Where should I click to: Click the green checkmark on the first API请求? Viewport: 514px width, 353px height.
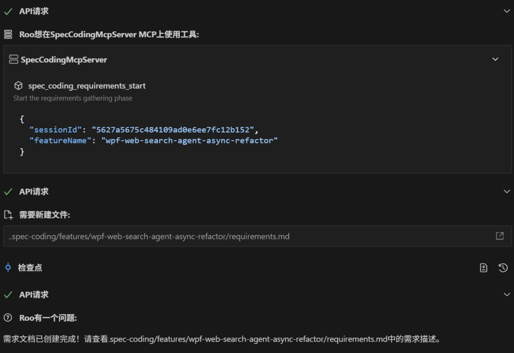[8, 10]
